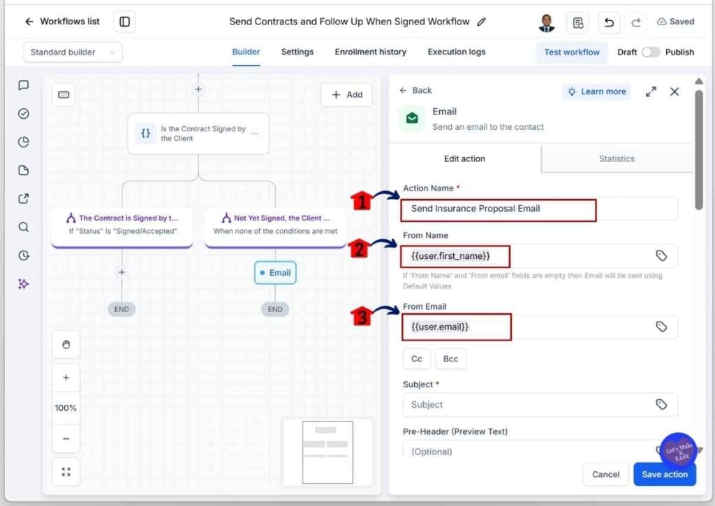Image resolution: width=715 pixels, height=506 pixels.
Task: Click the 100% zoom level text
Action: (x=66, y=408)
